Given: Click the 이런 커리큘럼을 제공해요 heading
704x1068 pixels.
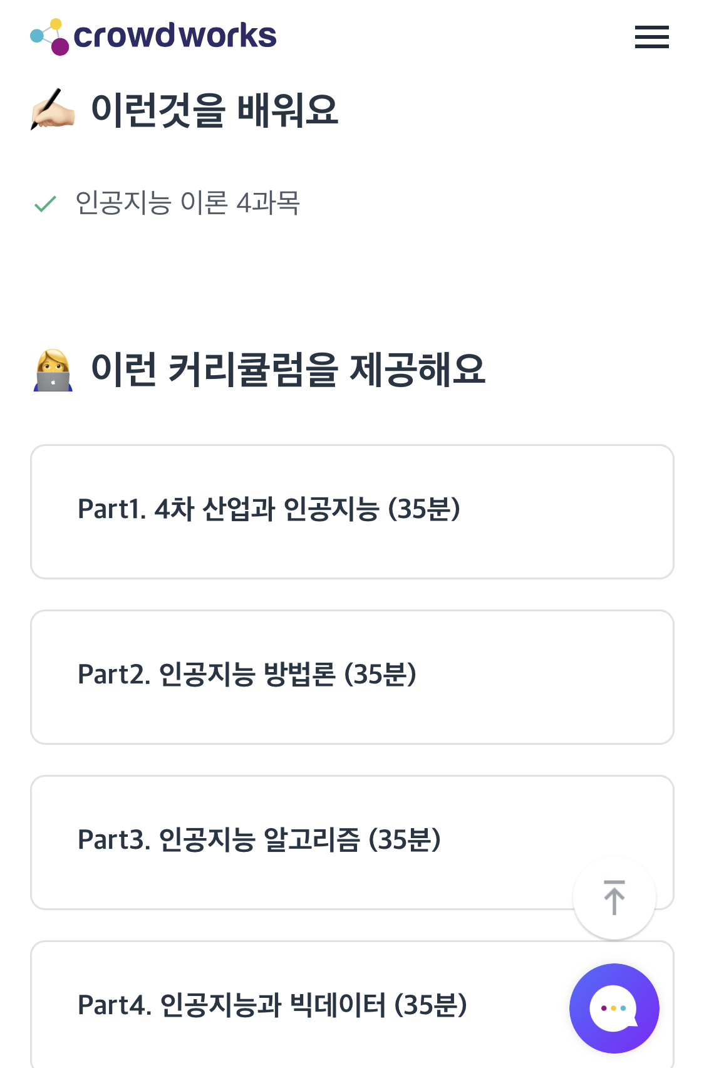Looking at the screenshot, I should pos(288,370).
